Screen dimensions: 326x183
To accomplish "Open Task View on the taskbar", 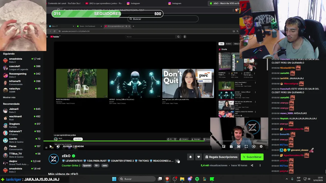I will click(160, 179).
